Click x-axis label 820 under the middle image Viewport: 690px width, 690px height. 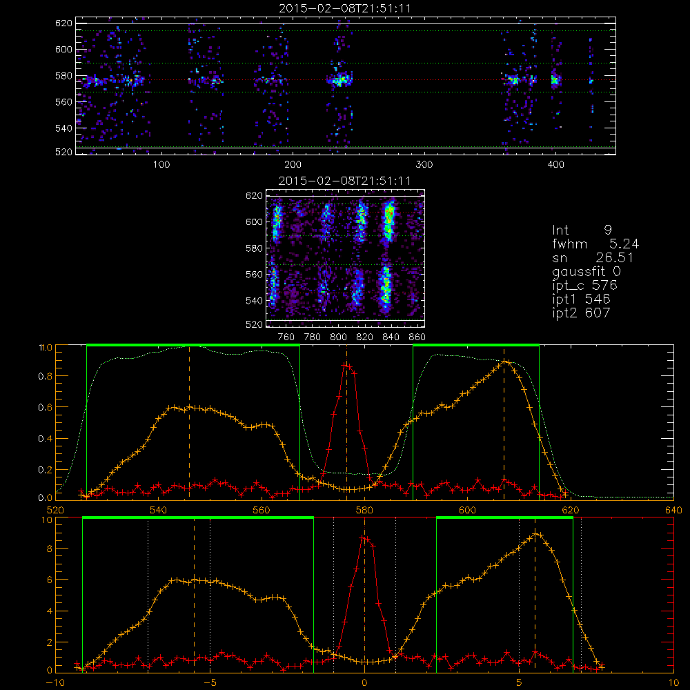(x=365, y=337)
